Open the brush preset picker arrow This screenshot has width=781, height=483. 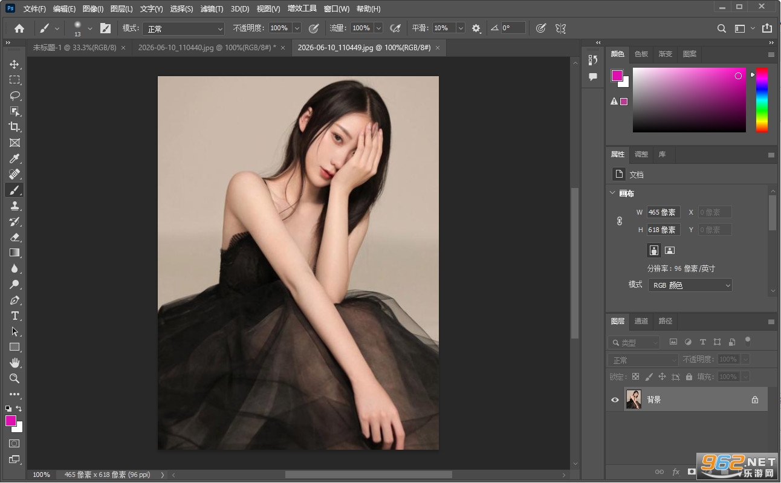[90, 28]
